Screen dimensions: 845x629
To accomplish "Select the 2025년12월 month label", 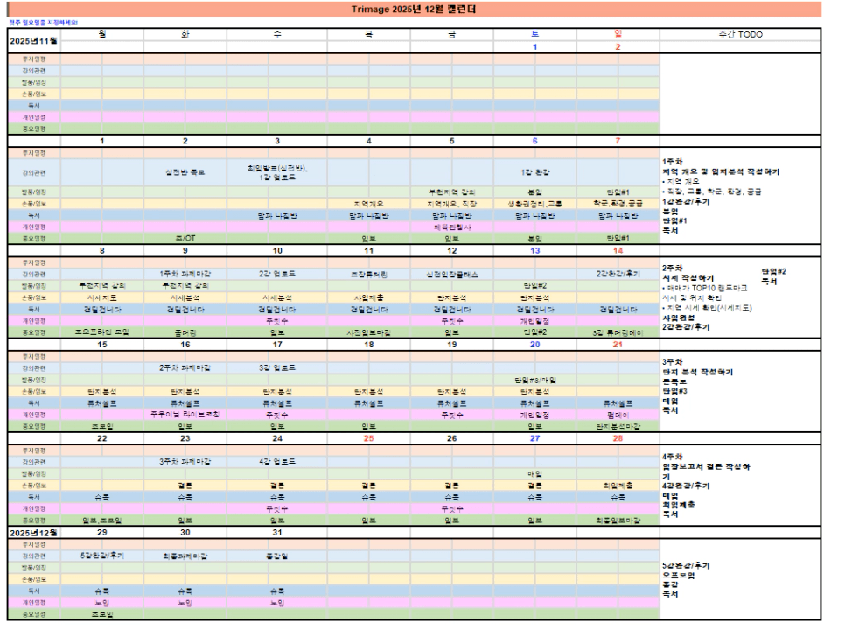I will tap(33, 533).
